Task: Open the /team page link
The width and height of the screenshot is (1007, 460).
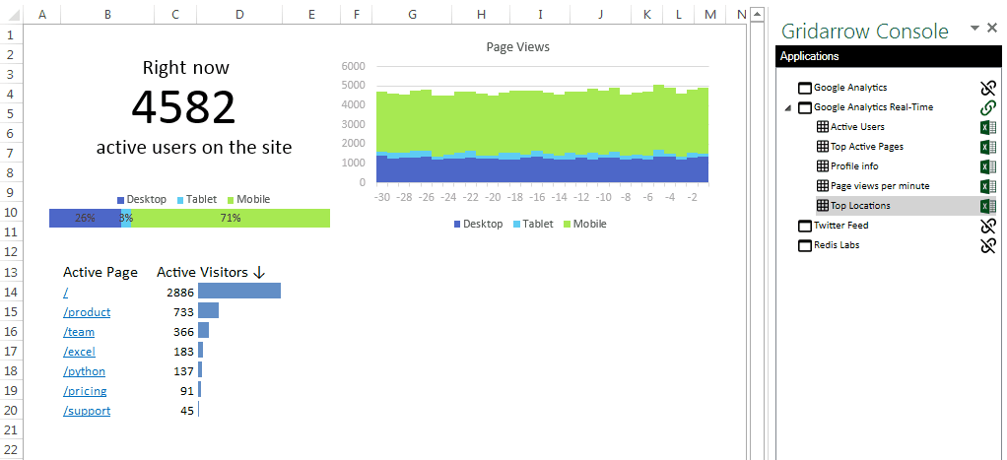Action: pos(79,332)
